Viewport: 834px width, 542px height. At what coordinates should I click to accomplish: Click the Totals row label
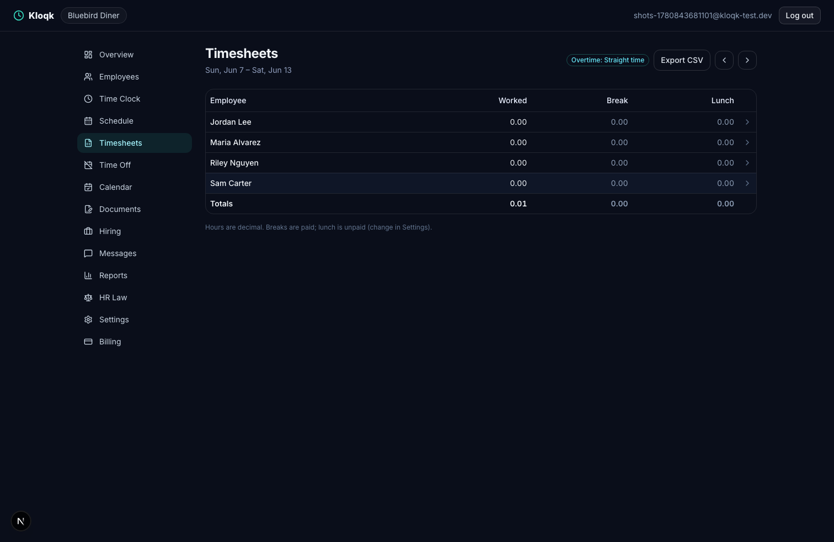point(222,204)
